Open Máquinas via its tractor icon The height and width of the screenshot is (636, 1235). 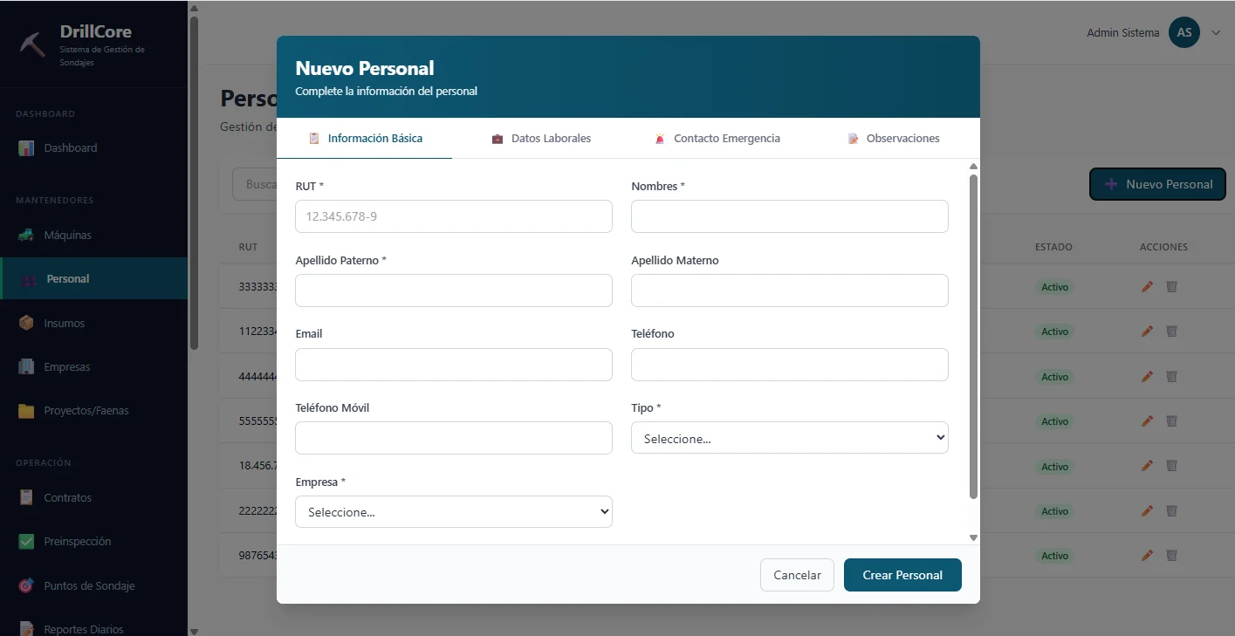point(26,236)
